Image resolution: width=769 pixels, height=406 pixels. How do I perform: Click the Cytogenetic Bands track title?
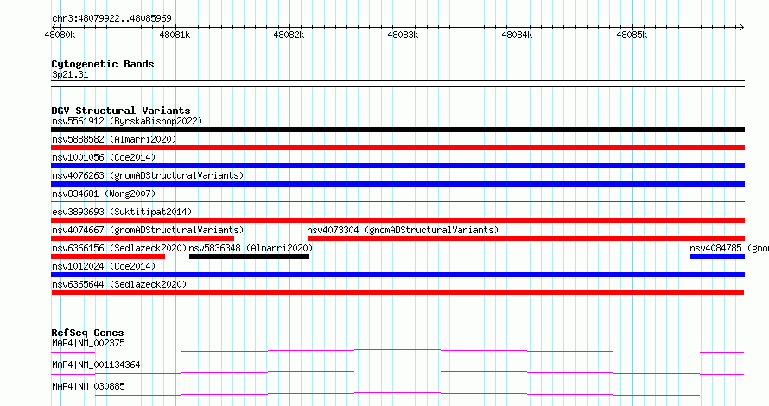coord(103,64)
